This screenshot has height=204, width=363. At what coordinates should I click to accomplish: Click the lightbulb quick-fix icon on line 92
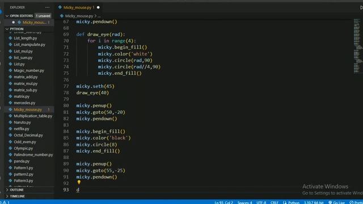click(79, 182)
